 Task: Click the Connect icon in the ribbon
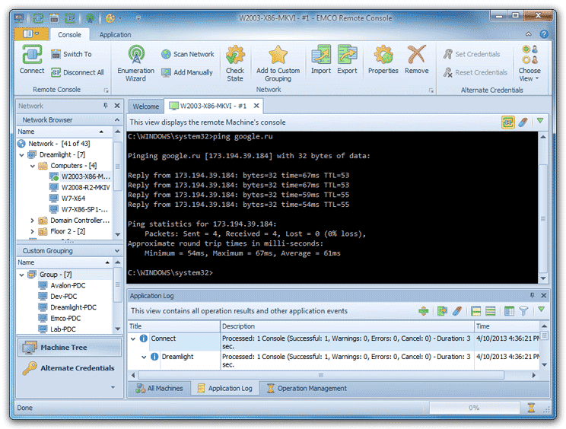click(32, 56)
